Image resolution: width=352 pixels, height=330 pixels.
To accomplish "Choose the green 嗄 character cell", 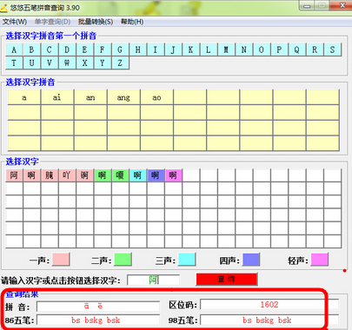I will (120, 175).
